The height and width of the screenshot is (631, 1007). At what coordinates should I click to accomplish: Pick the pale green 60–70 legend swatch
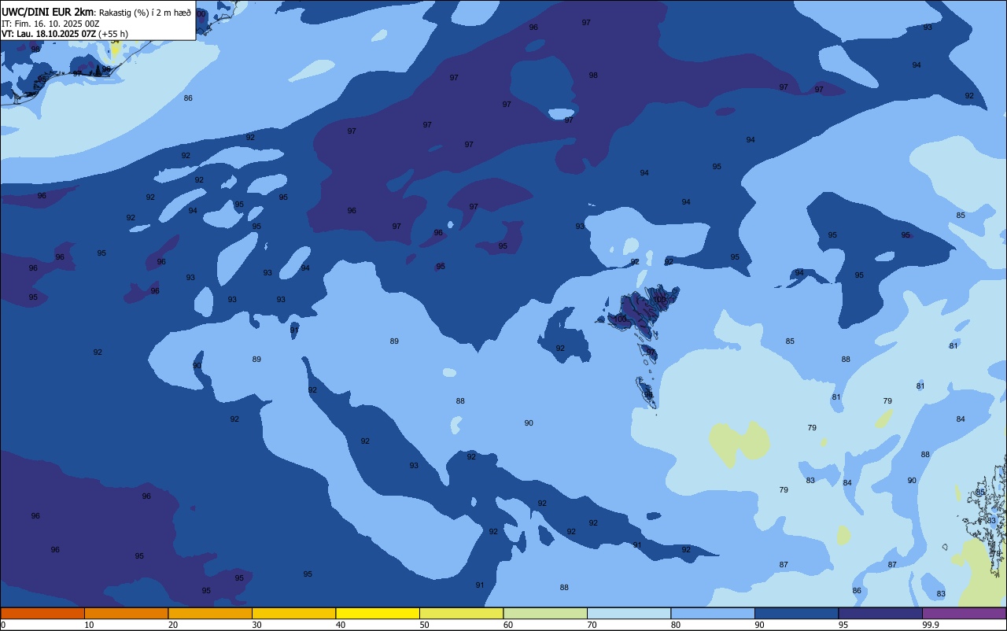pos(545,613)
